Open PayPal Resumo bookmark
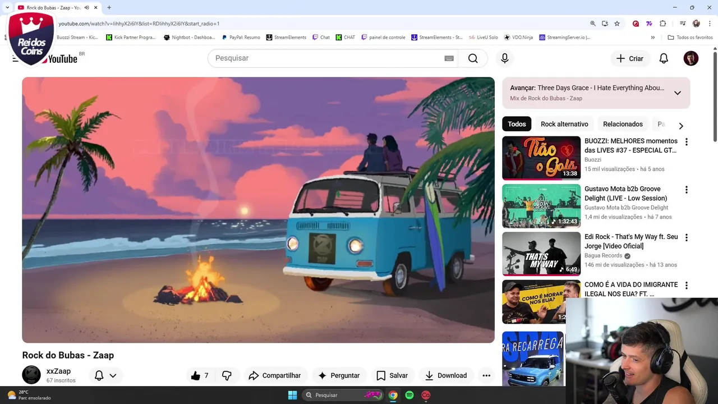Screen dimensions: 718x404 [241, 38]
